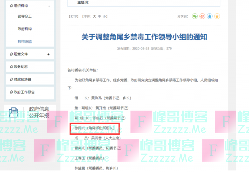Click the icon beside 财政预决算

pyautogui.click(x=11, y=80)
